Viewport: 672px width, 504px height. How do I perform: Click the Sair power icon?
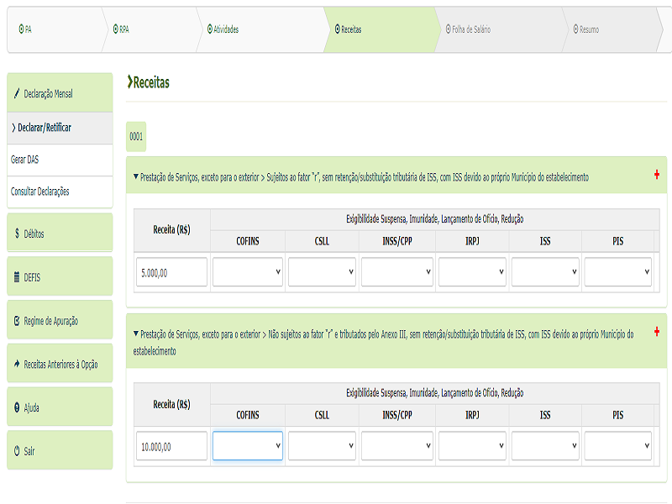pyautogui.click(x=17, y=451)
